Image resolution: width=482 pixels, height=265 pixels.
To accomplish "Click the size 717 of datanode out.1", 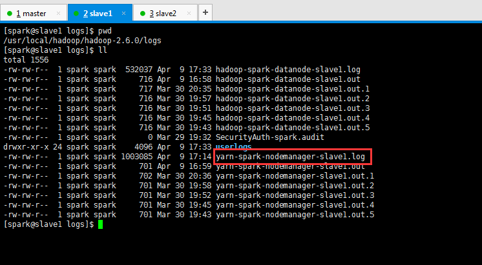I will pyautogui.click(x=146, y=89).
